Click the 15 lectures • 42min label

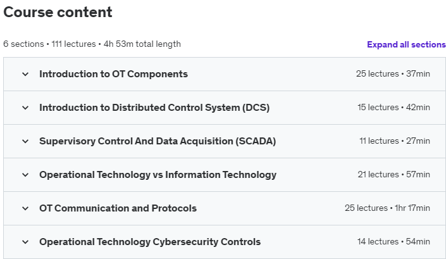[x=393, y=108]
